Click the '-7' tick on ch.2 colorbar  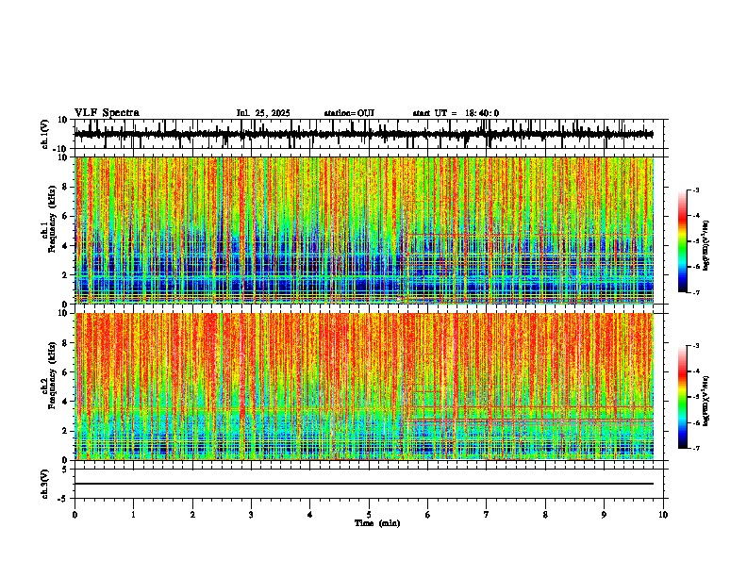click(x=695, y=448)
